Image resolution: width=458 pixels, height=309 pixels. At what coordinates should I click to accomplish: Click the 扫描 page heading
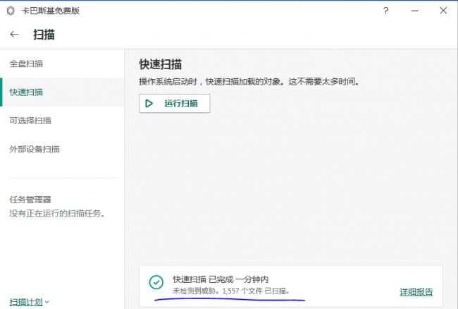click(44, 35)
